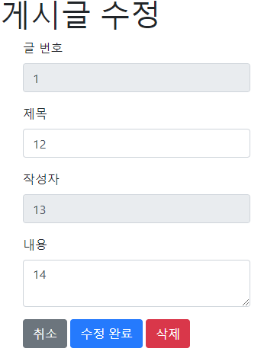
Task: Select the 글 번호 label text
Action: (43, 48)
